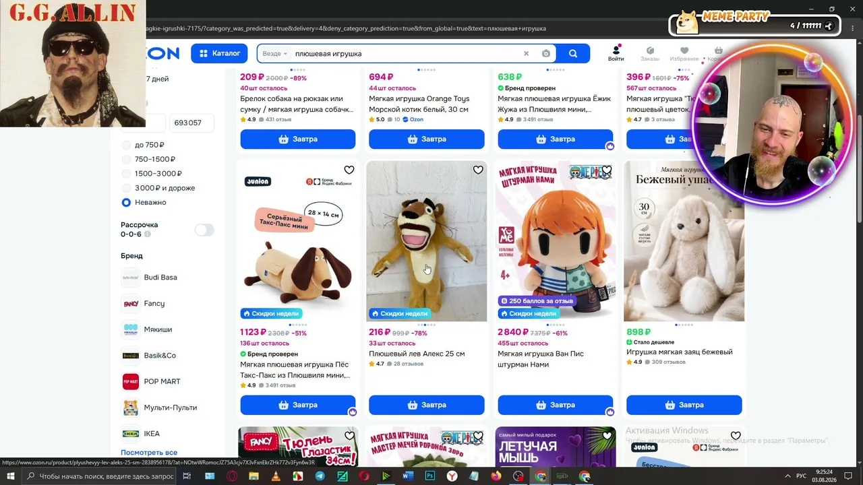Open the Бежевый заяц product image

684,241
